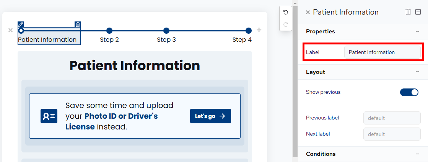Collapse the Conditions section
428x162 pixels.
click(417, 154)
